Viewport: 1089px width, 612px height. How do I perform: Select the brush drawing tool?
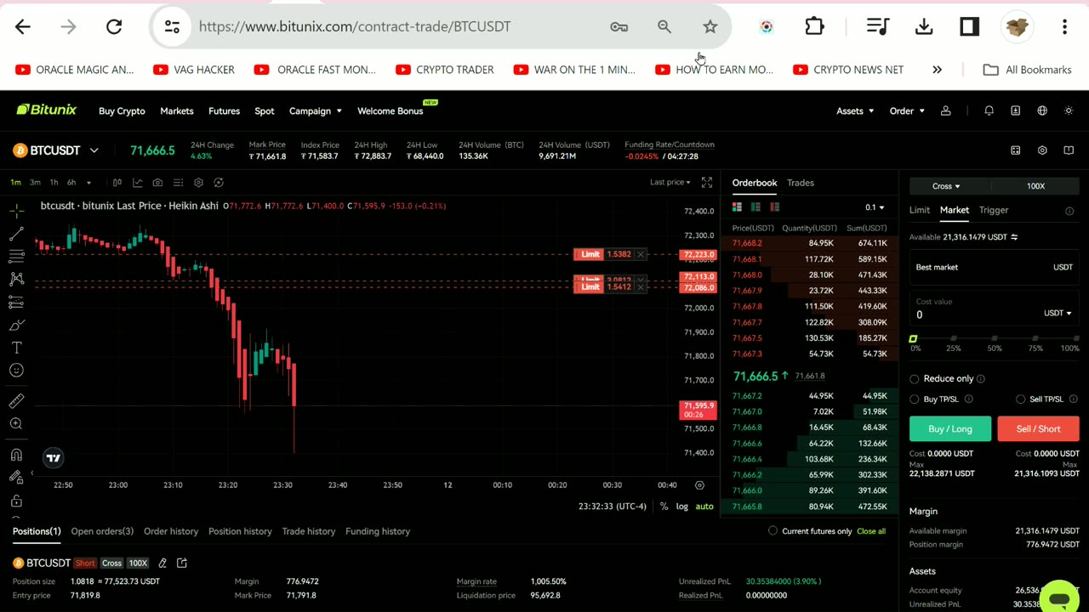click(16, 325)
